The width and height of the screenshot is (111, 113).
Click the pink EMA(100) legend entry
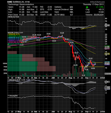tap(14, 42)
